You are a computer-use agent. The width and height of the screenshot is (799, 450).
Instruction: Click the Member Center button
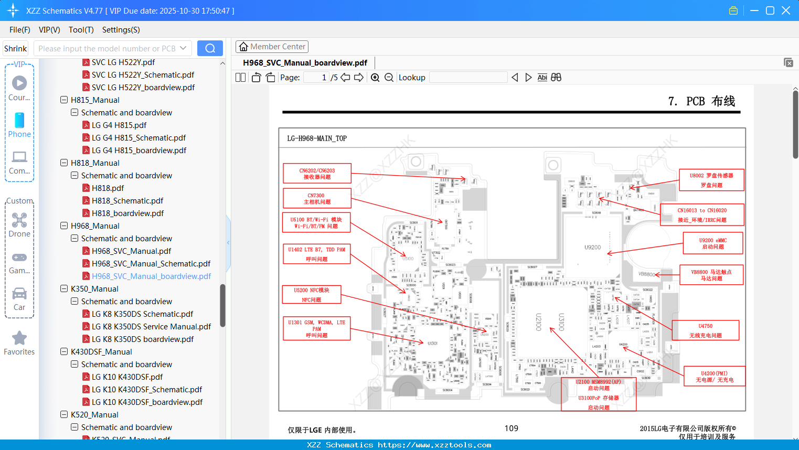(272, 46)
